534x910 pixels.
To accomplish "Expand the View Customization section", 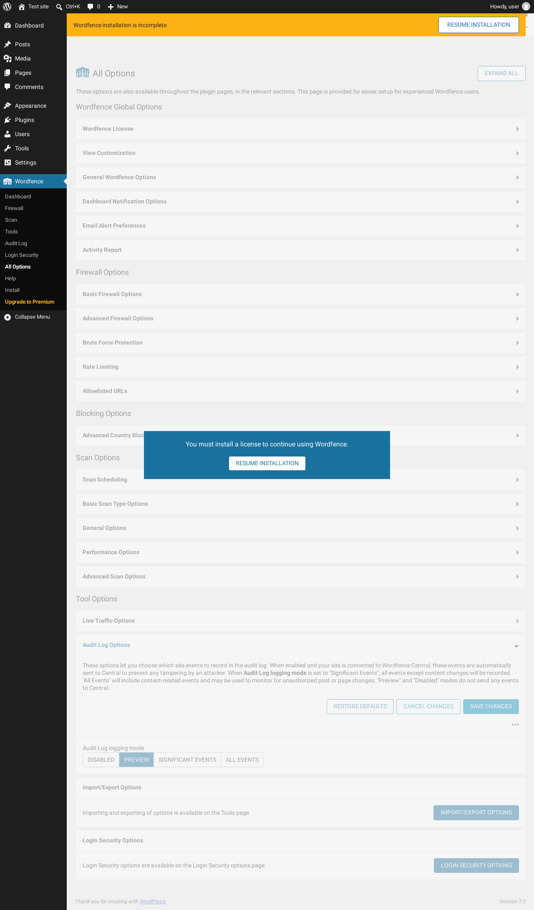I will pos(300,153).
